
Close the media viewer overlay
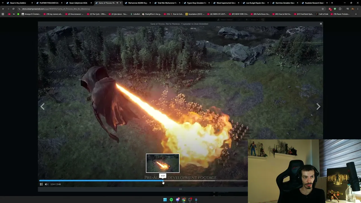pyautogui.click(x=321, y=24)
